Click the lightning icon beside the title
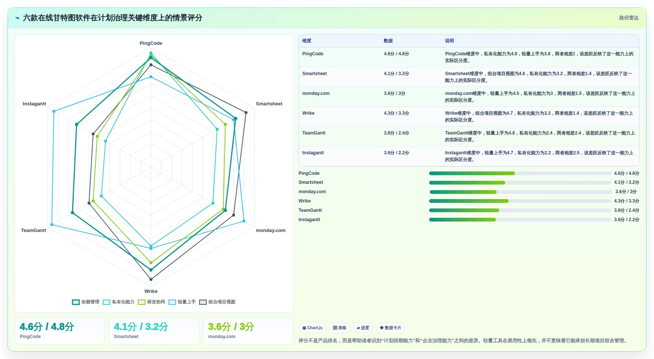 pos(17,18)
